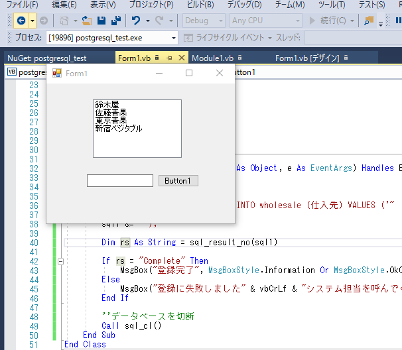Click the Save floppy disk icon
Viewport: 402px width, 350px height.
(102, 21)
